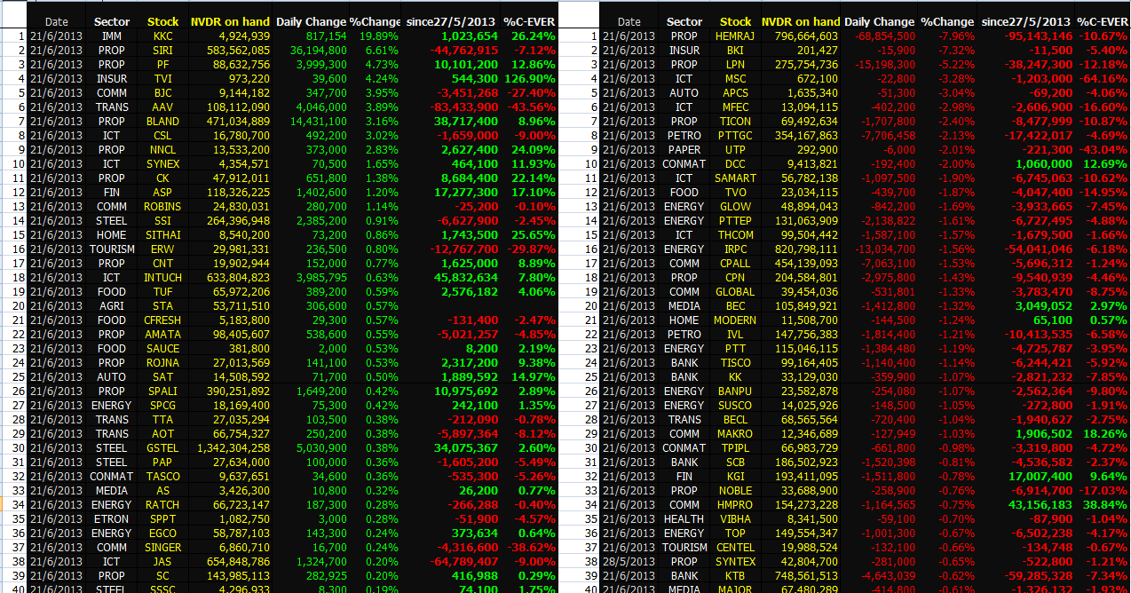Viewport: 1131px width, 593px height.
Task: Select the BKI stock cell
Action: click(735, 51)
